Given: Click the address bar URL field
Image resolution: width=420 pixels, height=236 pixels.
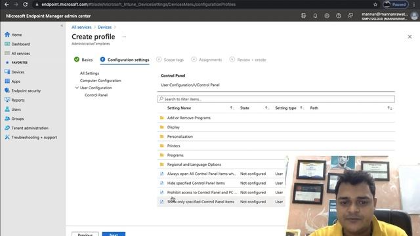Looking at the screenshot, I should point(138,5).
